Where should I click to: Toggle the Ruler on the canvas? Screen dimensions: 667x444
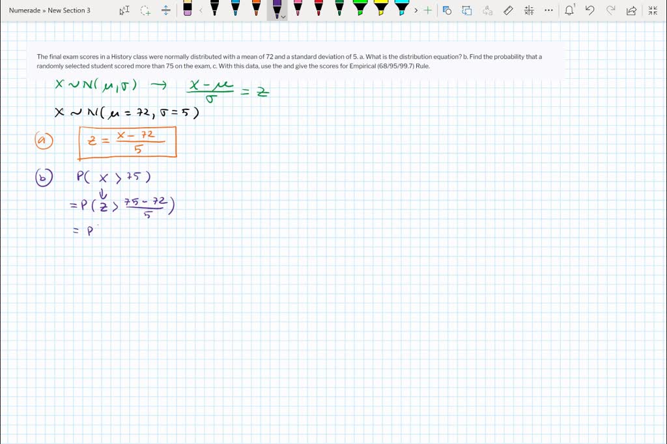pyautogui.click(x=508, y=10)
